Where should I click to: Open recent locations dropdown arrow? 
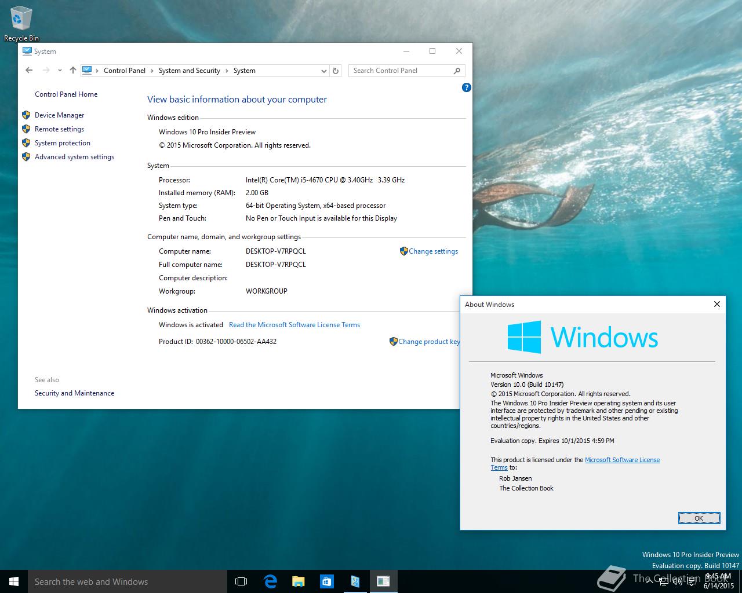[x=60, y=71]
